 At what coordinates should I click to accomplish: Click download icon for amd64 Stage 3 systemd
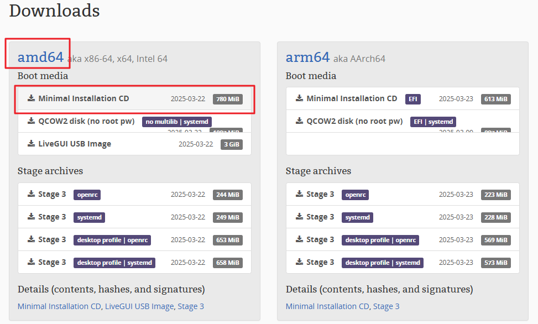tap(31, 217)
